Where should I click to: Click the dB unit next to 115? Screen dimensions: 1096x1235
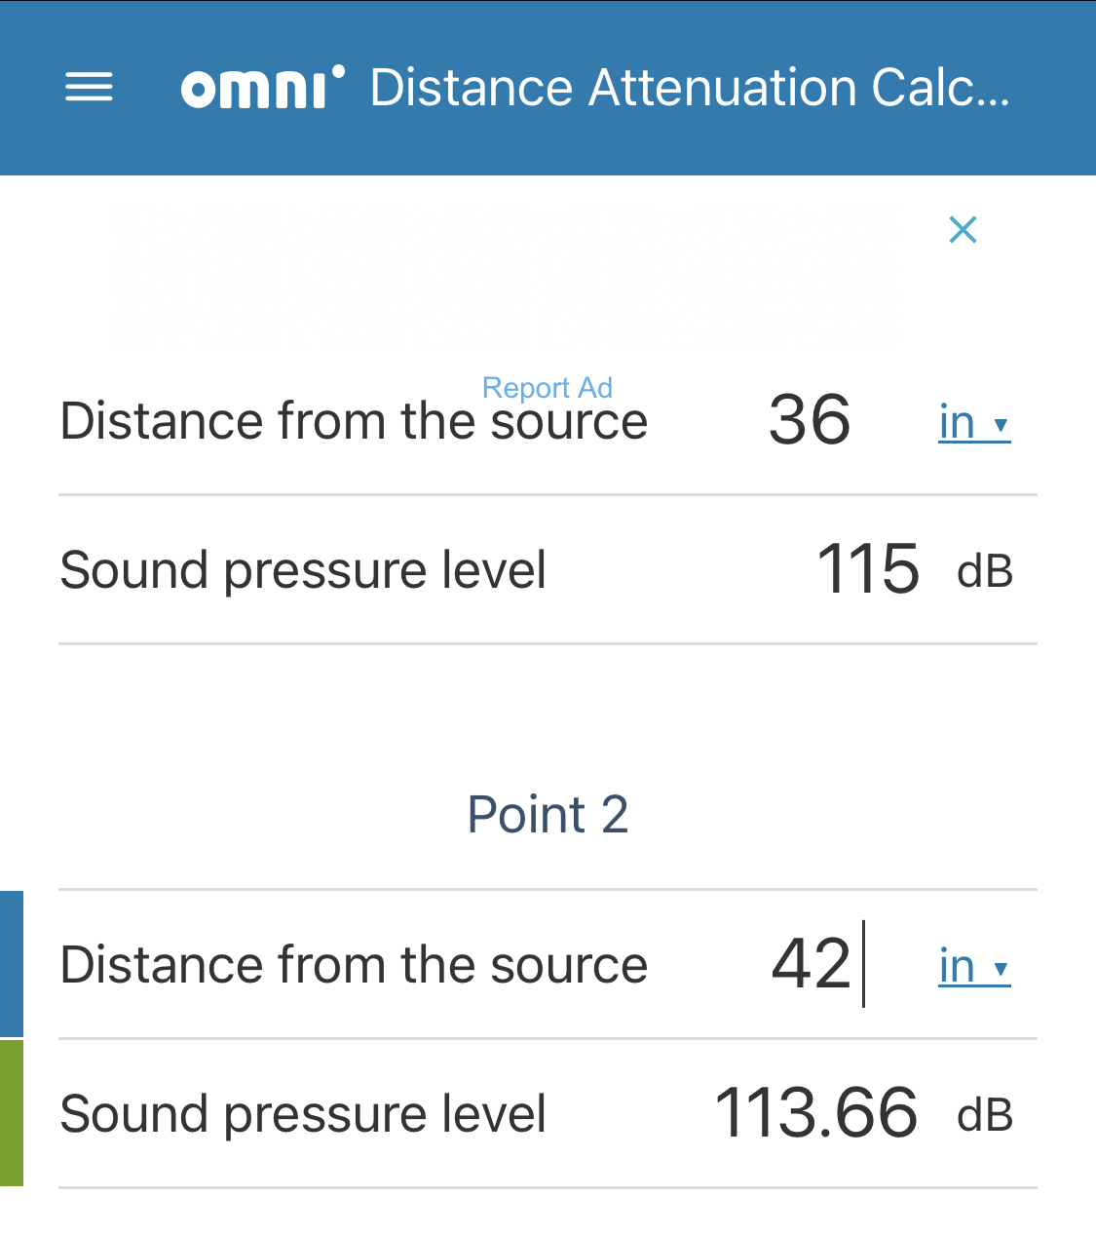tap(985, 571)
